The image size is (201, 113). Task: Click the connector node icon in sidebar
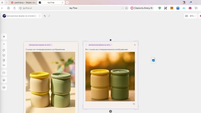click(x=4, y=65)
